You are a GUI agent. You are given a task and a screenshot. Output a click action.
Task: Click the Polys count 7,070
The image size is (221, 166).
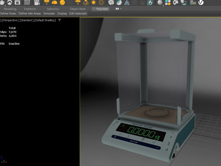click(x=12, y=32)
